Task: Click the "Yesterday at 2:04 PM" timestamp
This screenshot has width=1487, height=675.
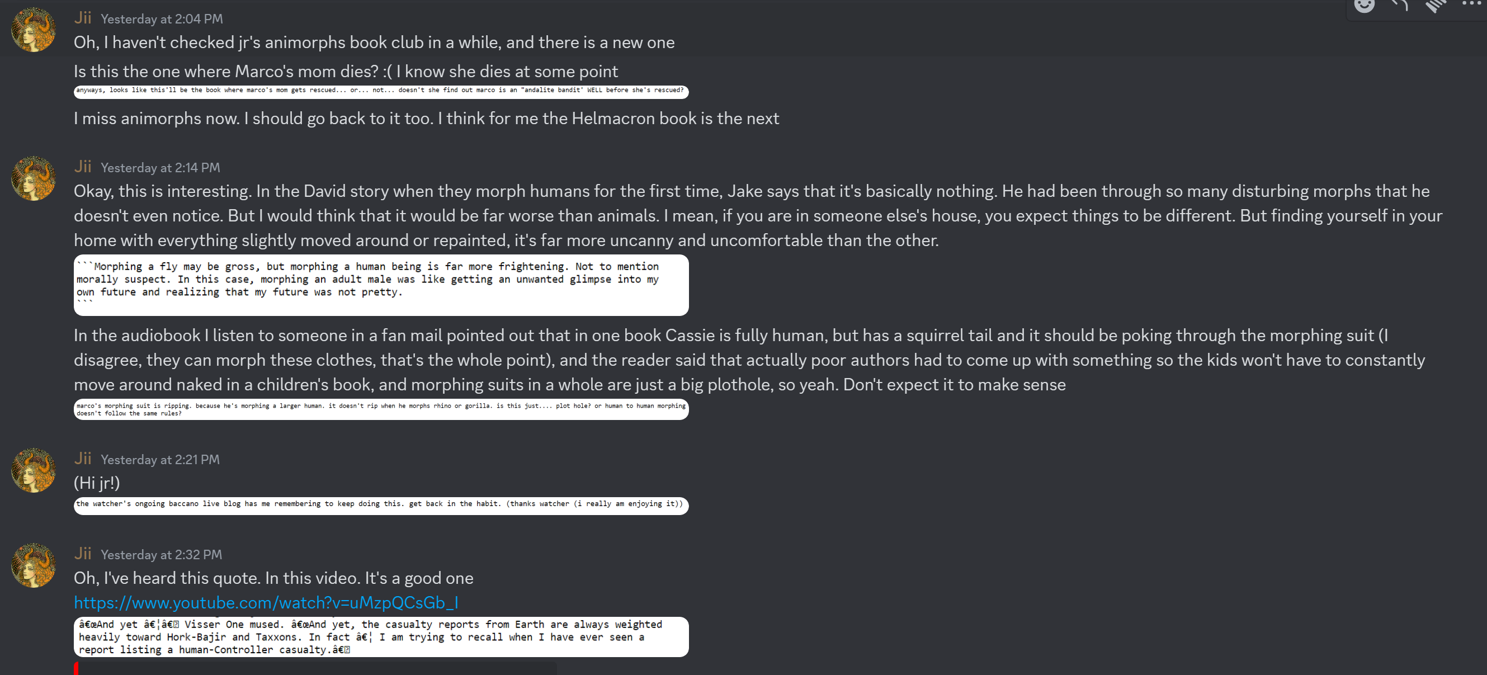Action: (162, 19)
